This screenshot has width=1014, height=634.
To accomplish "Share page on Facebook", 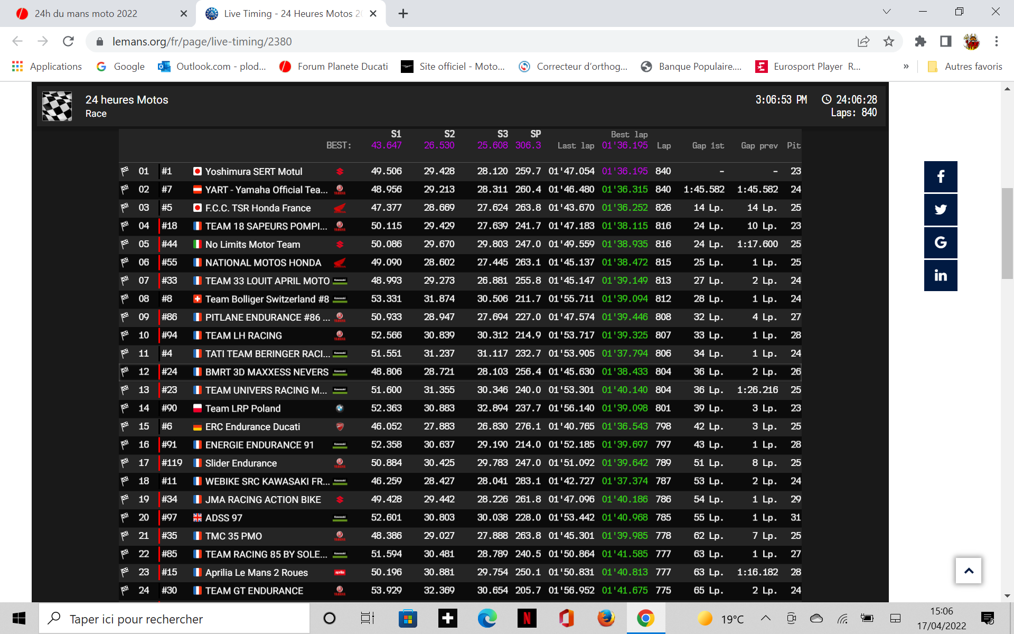I will pos(941,176).
